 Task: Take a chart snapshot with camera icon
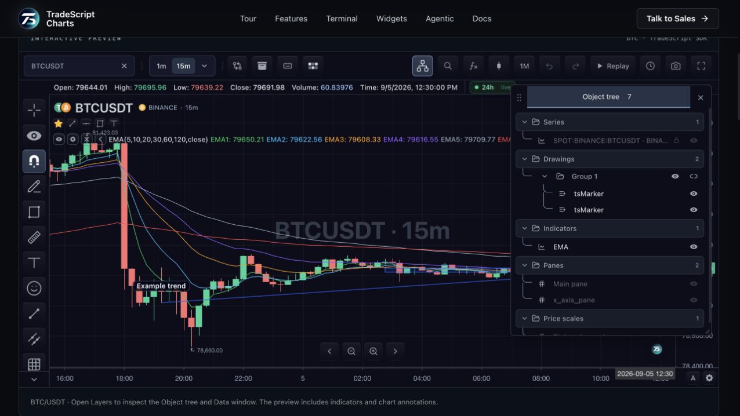click(x=676, y=66)
